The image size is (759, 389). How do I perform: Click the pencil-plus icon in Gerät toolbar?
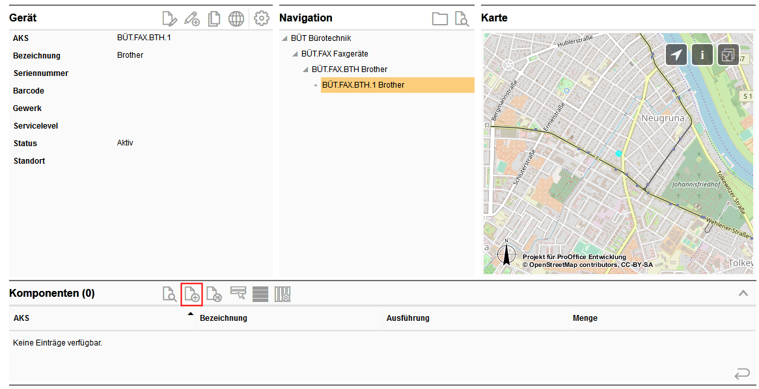pyautogui.click(x=191, y=19)
